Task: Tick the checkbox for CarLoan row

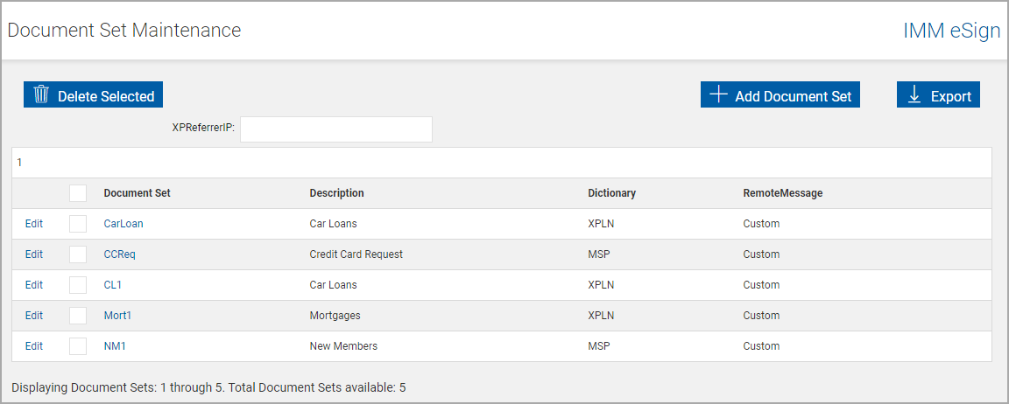Action: coord(78,224)
